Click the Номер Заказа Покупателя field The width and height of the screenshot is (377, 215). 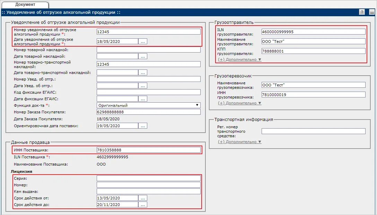point(149,112)
